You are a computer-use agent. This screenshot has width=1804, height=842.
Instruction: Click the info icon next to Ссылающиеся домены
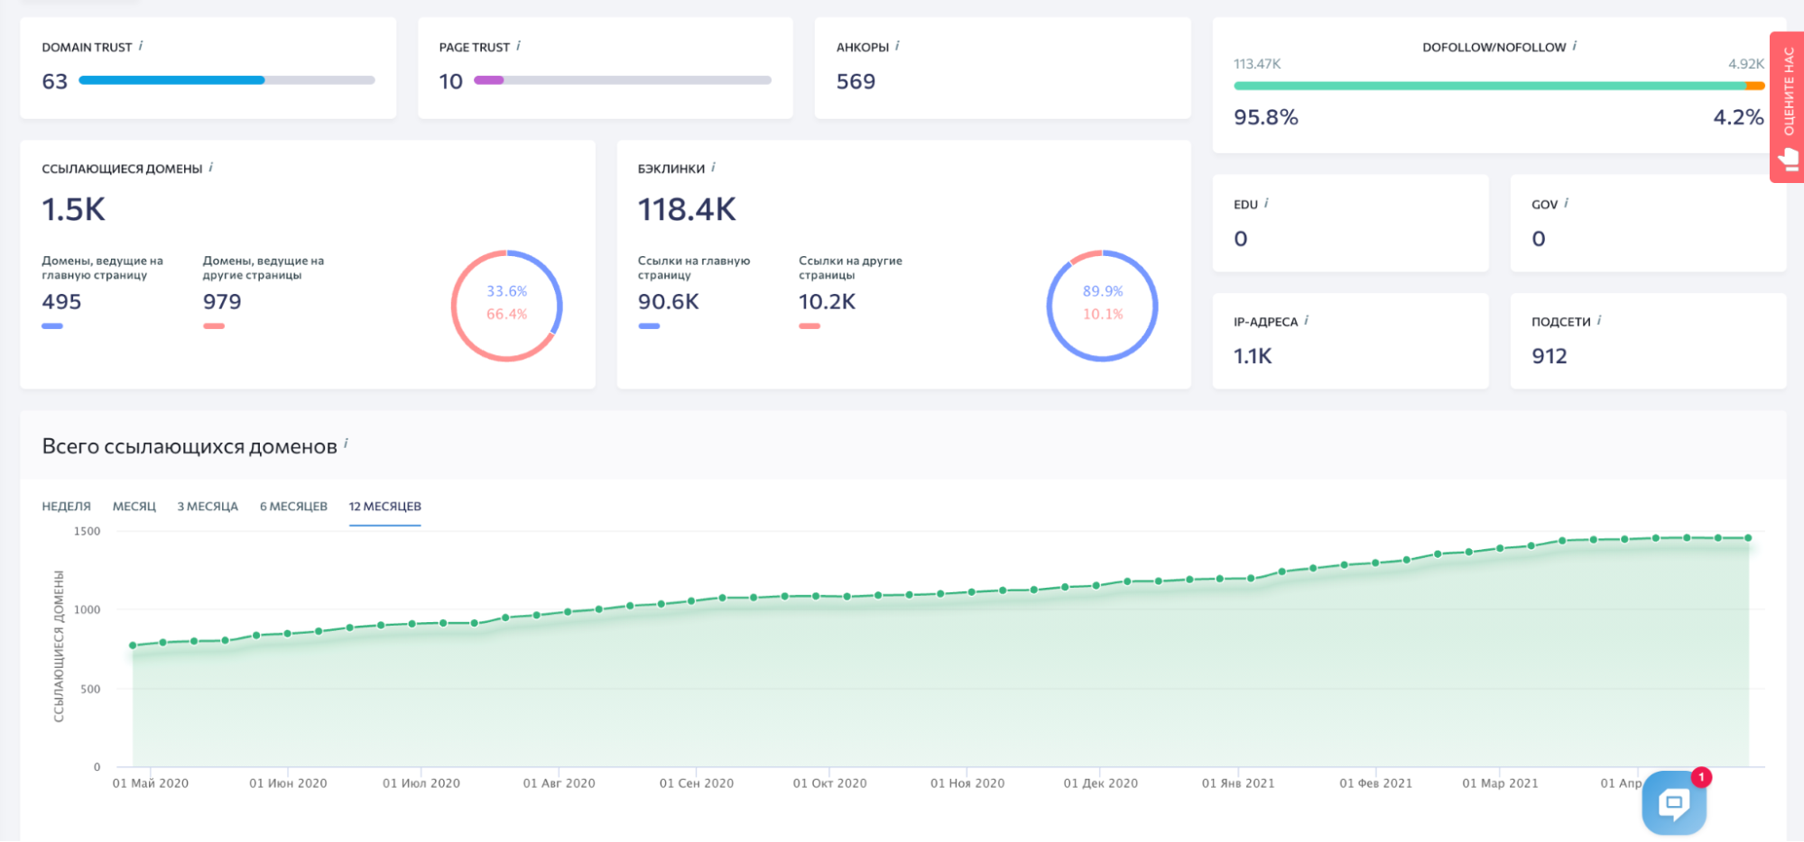(211, 168)
